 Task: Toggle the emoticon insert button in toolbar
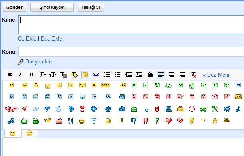tap(85, 75)
